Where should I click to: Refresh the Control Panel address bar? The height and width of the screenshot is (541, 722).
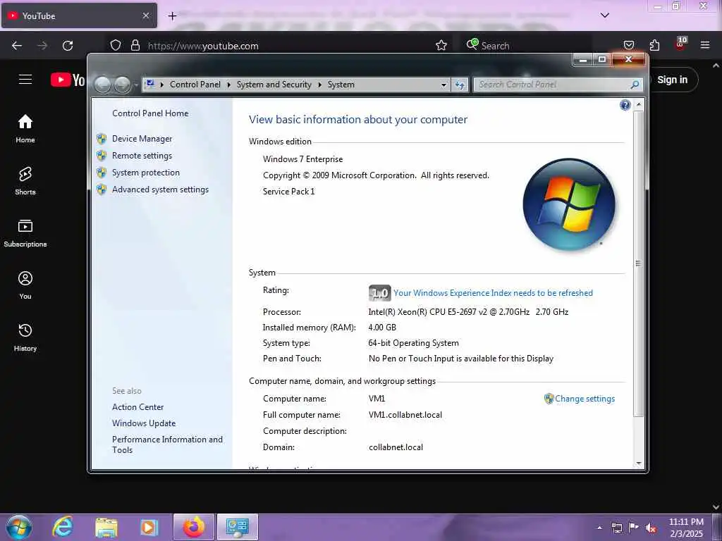460,85
